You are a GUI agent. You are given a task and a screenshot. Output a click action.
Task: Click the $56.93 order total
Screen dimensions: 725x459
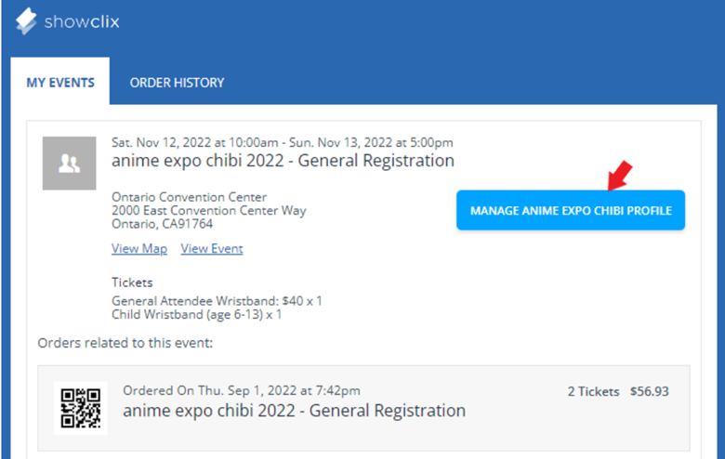tap(649, 391)
